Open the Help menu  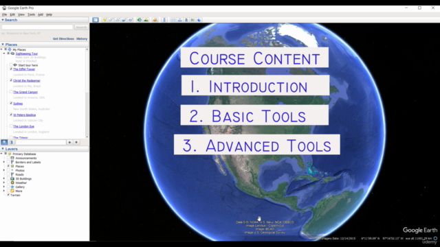(x=49, y=14)
